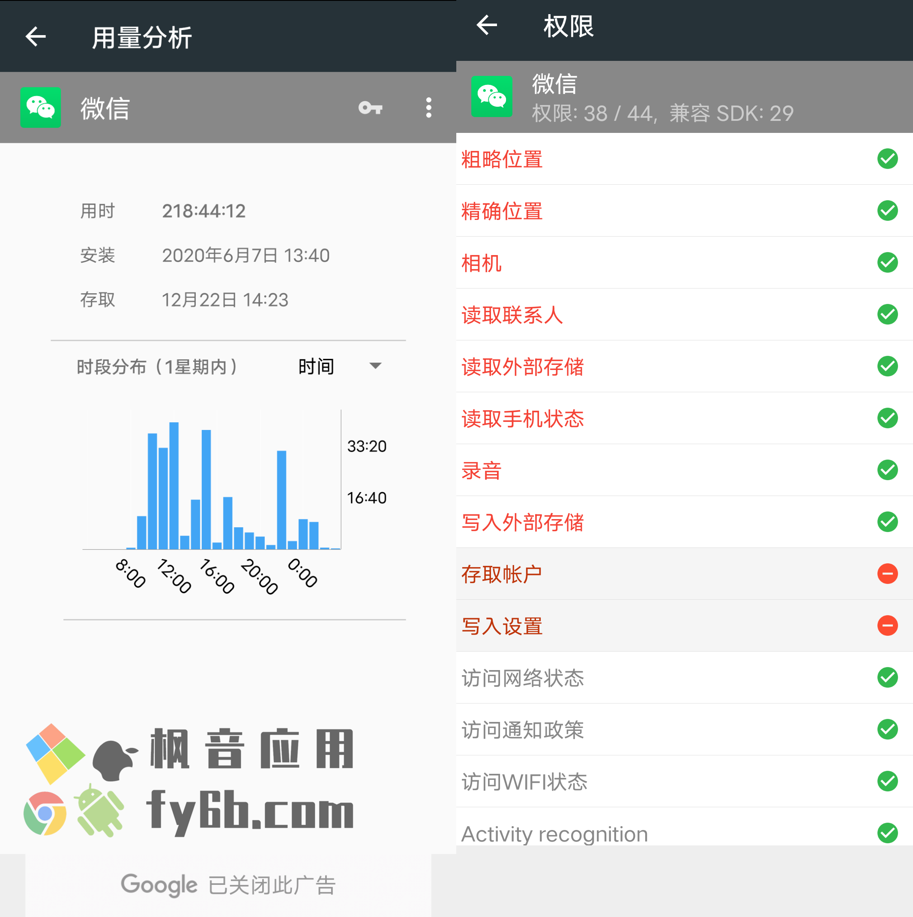Open the 时间 dropdown selector

pos(340,367)
